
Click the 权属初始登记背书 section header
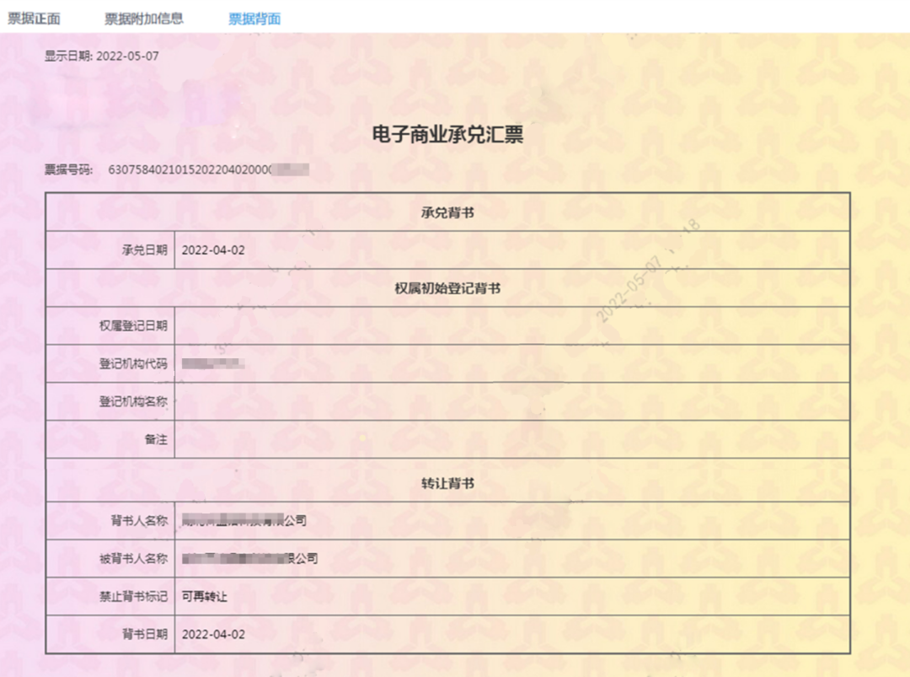447,288
